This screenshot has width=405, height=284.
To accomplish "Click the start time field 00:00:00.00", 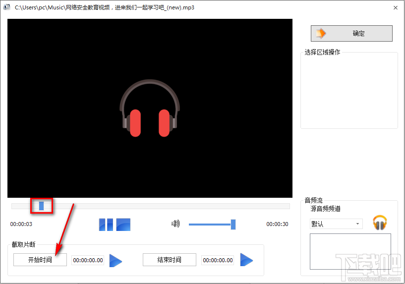I will coord(88,260).
